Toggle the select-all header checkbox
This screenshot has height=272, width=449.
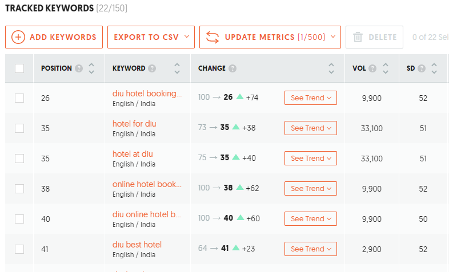pyautogui.click(x=19, y=68)
